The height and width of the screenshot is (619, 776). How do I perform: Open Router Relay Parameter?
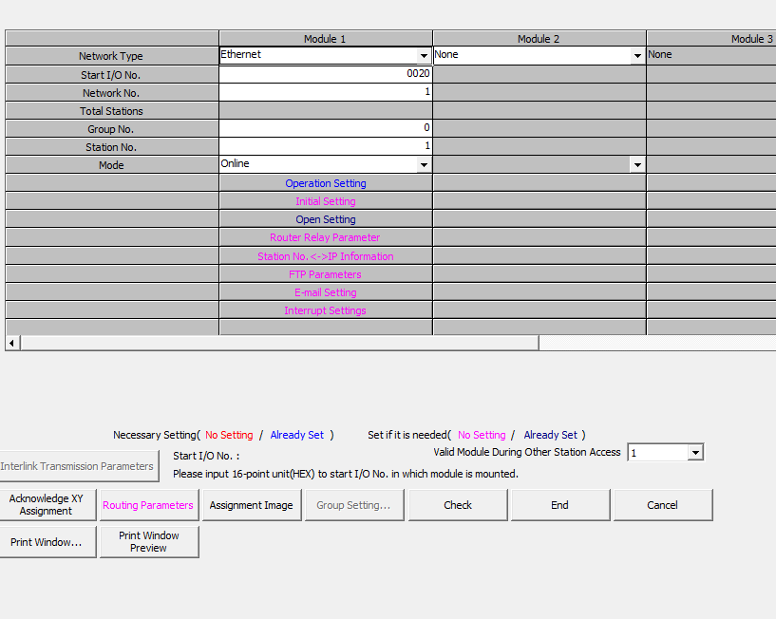point(325,237)
